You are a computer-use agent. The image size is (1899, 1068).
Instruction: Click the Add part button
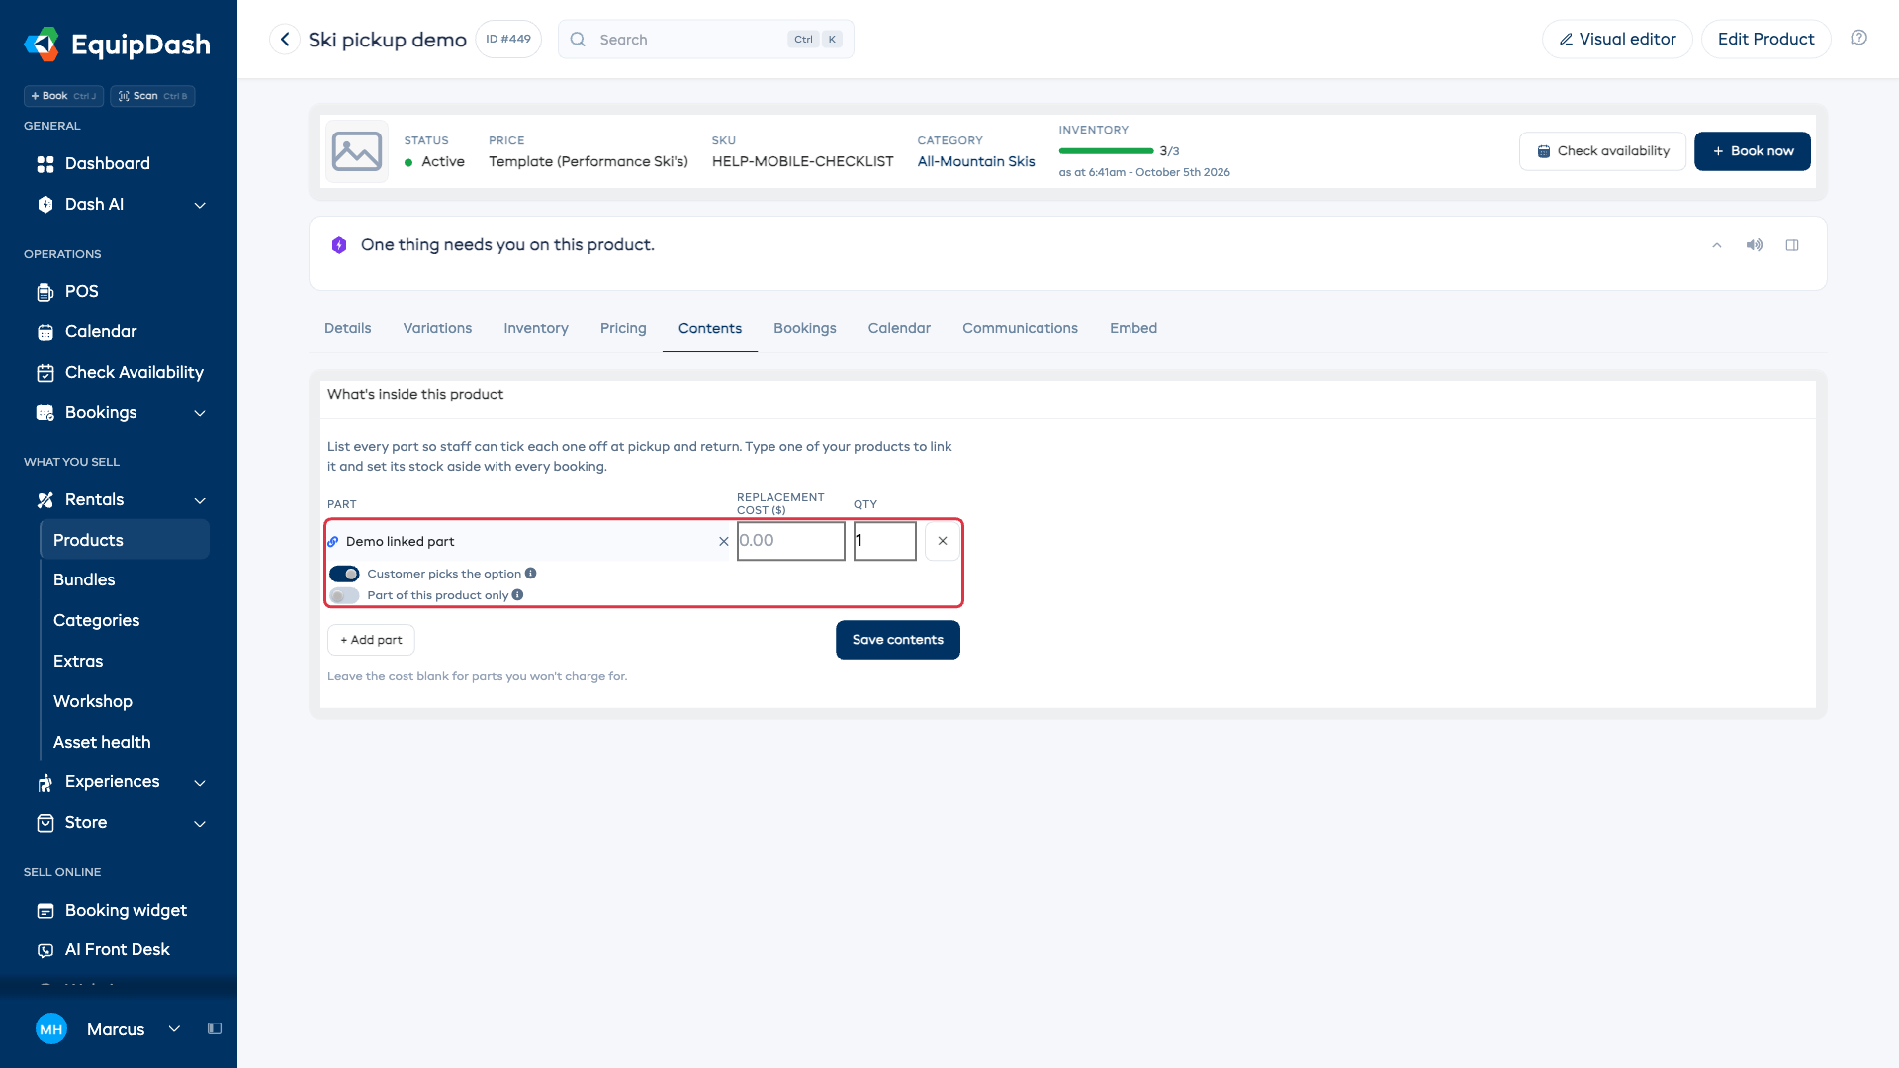[x=371, y=640]
